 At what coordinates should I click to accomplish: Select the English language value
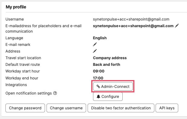pyautogui.click(x=100, y=38)
